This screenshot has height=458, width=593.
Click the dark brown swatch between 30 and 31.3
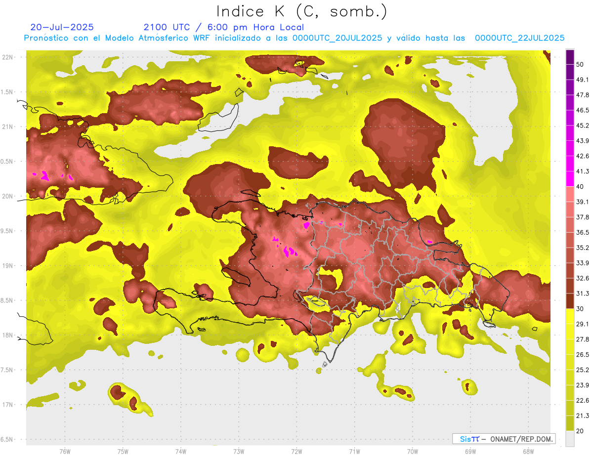click(x=570, y=301)
